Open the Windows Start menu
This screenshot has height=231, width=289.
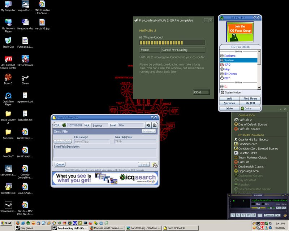point(6,223)
